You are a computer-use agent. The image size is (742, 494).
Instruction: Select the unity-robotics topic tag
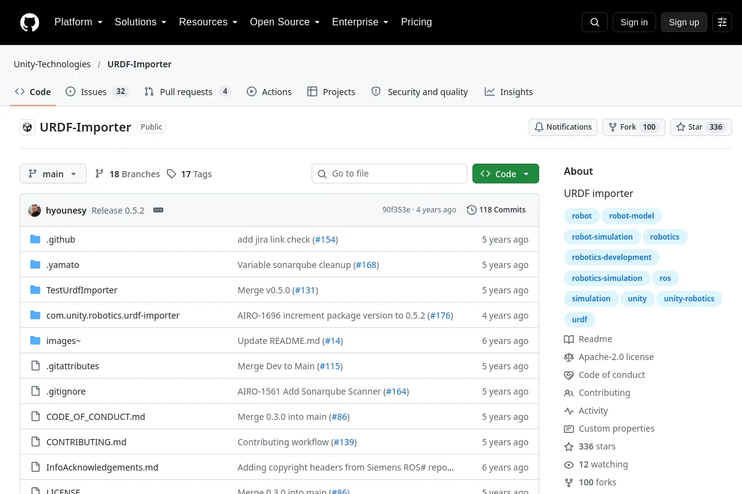pos(689,299)
